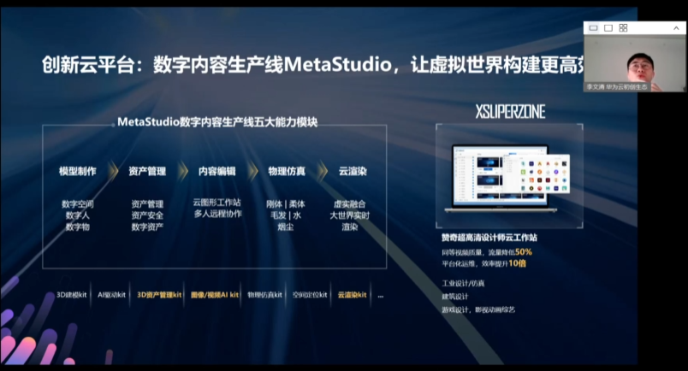Click the highlighted 3D资产管理kit label
688x371 pixels.
(159, 295)
